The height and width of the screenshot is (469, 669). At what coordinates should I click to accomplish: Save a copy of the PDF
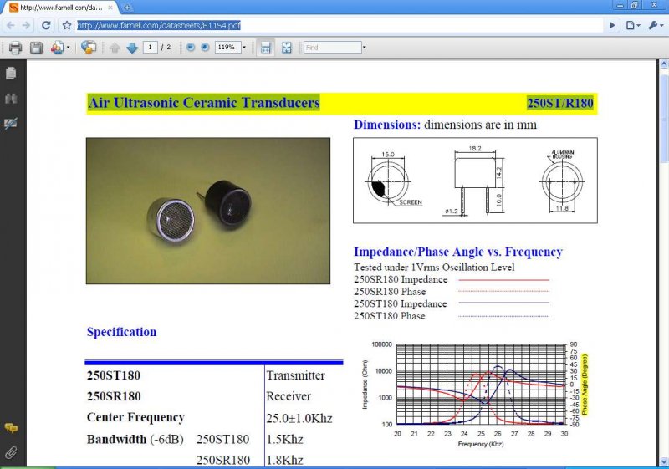coord(36,48)
